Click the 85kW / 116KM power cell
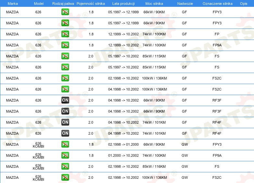The width and height of the screenshot is (254, 183). pyautogui.click(x=154, y=166)
